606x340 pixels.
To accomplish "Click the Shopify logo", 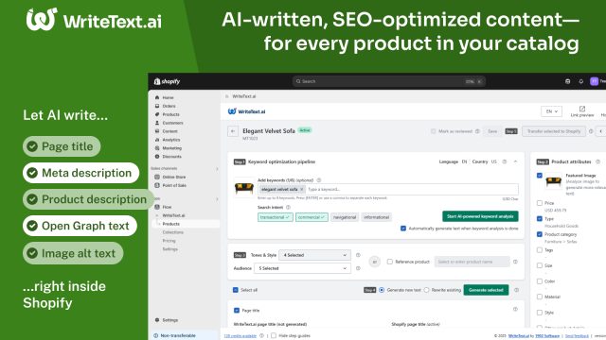I will coord(167,81).
